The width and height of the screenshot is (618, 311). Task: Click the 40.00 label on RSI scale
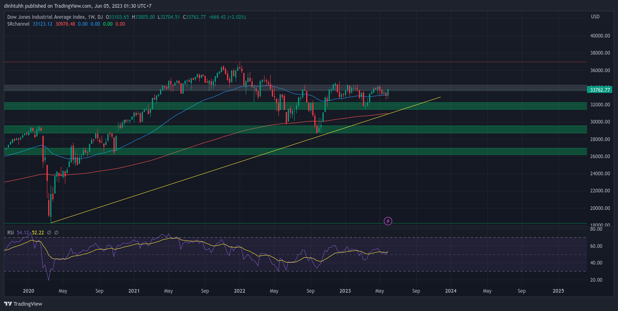(596, 263)
